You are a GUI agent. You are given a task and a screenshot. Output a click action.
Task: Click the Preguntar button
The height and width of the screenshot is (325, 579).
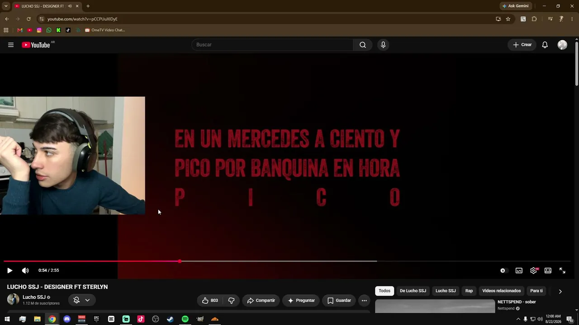tap(301, 300)
